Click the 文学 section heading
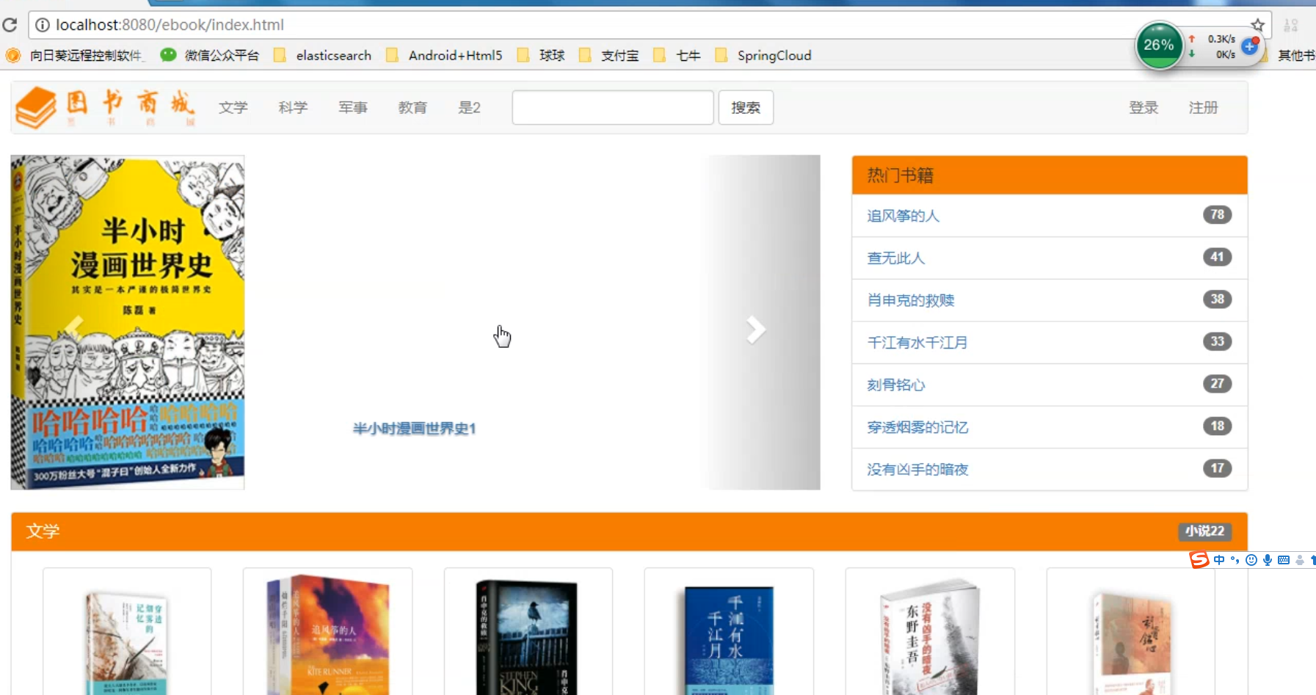This screenshot has height=695, width=1316. point(43,531)
